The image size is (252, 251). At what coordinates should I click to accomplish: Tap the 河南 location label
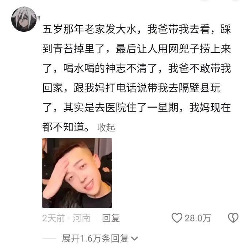[x=81, y=218]
